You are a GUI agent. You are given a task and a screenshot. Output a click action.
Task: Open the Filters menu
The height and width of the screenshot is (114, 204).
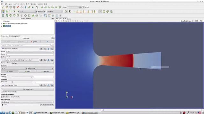(x=22, y=4)
